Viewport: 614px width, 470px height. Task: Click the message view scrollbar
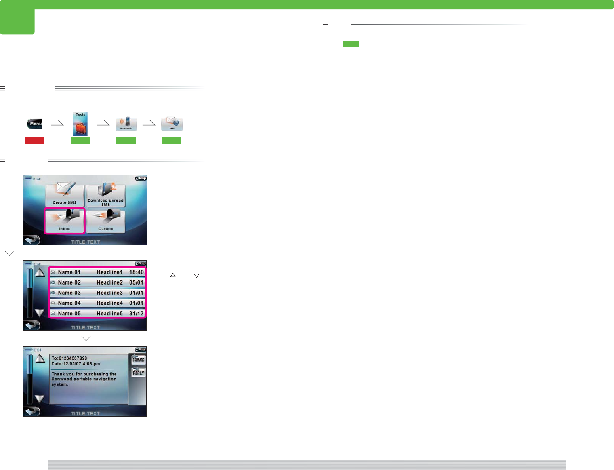click(x=29, y=379)
